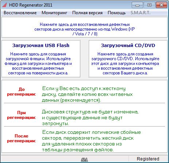Click the red До регенерации label
Screen dimensions: 169x163
point(22,92)
